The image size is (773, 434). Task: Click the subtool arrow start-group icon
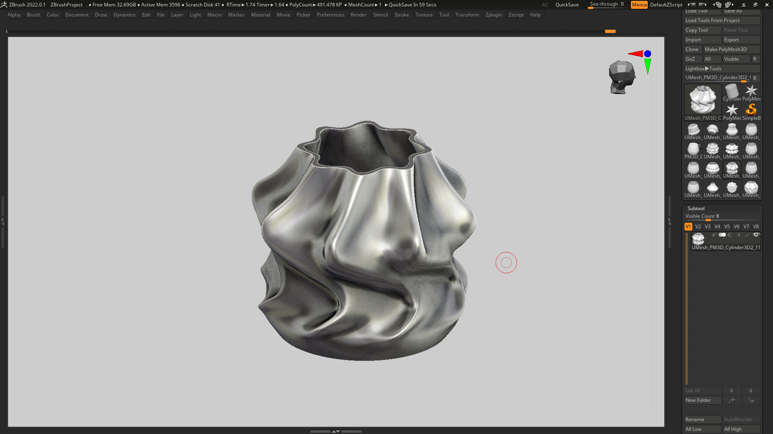pos(714,235)
